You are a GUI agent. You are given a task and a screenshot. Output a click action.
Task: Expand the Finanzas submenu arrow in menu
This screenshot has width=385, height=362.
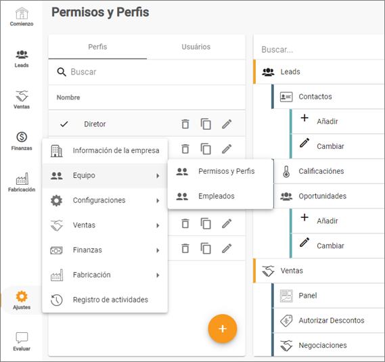pyautogui.click(x=158, y=250)
